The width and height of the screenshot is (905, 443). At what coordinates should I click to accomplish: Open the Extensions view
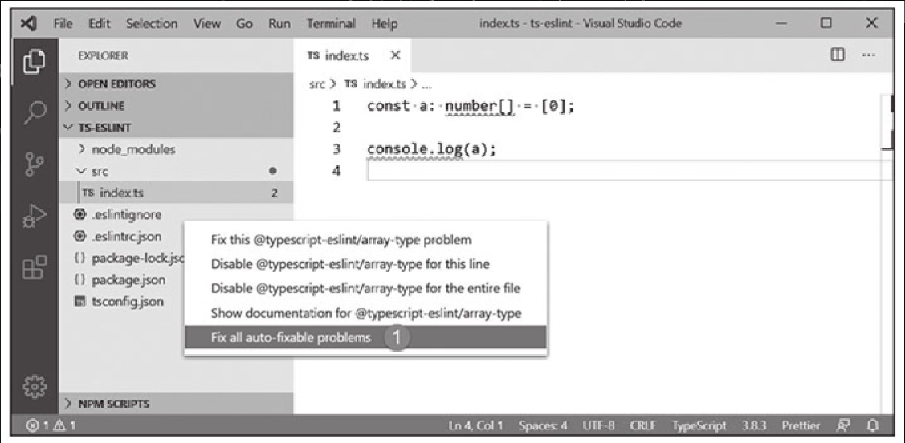click(x=34, y=268)
